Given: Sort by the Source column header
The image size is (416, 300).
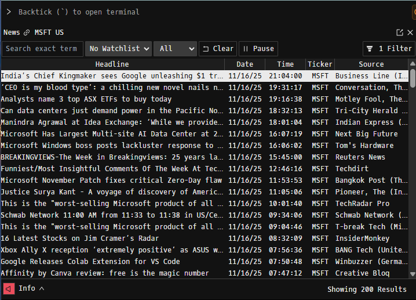Looking at the screenshot, I should pyautogui.click(x=371, y=64).
